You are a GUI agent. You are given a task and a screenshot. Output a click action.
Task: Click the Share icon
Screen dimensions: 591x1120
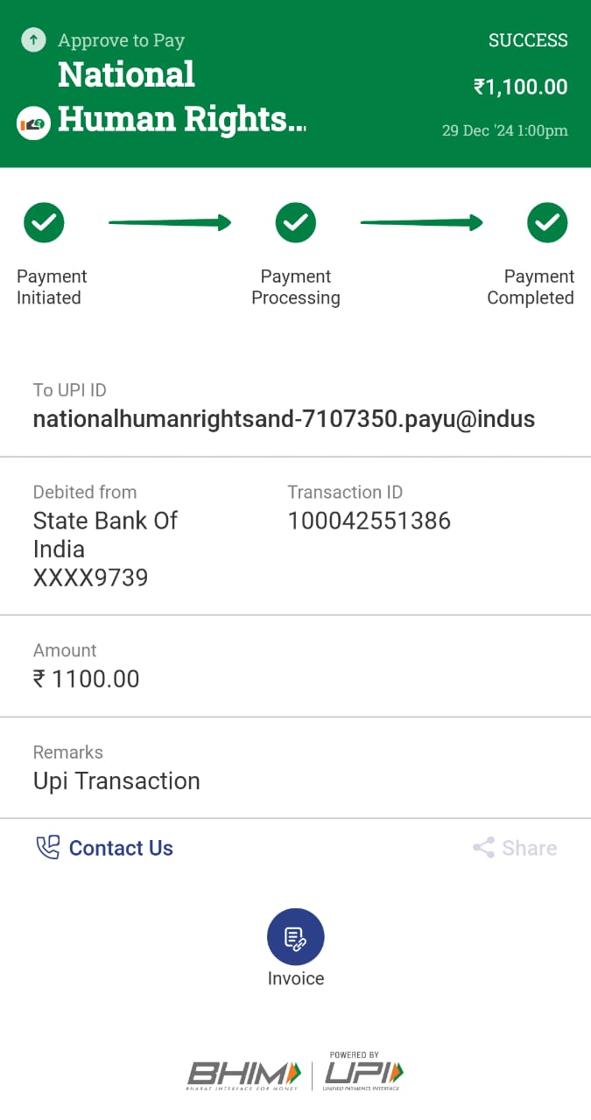(x=483, y=848)
